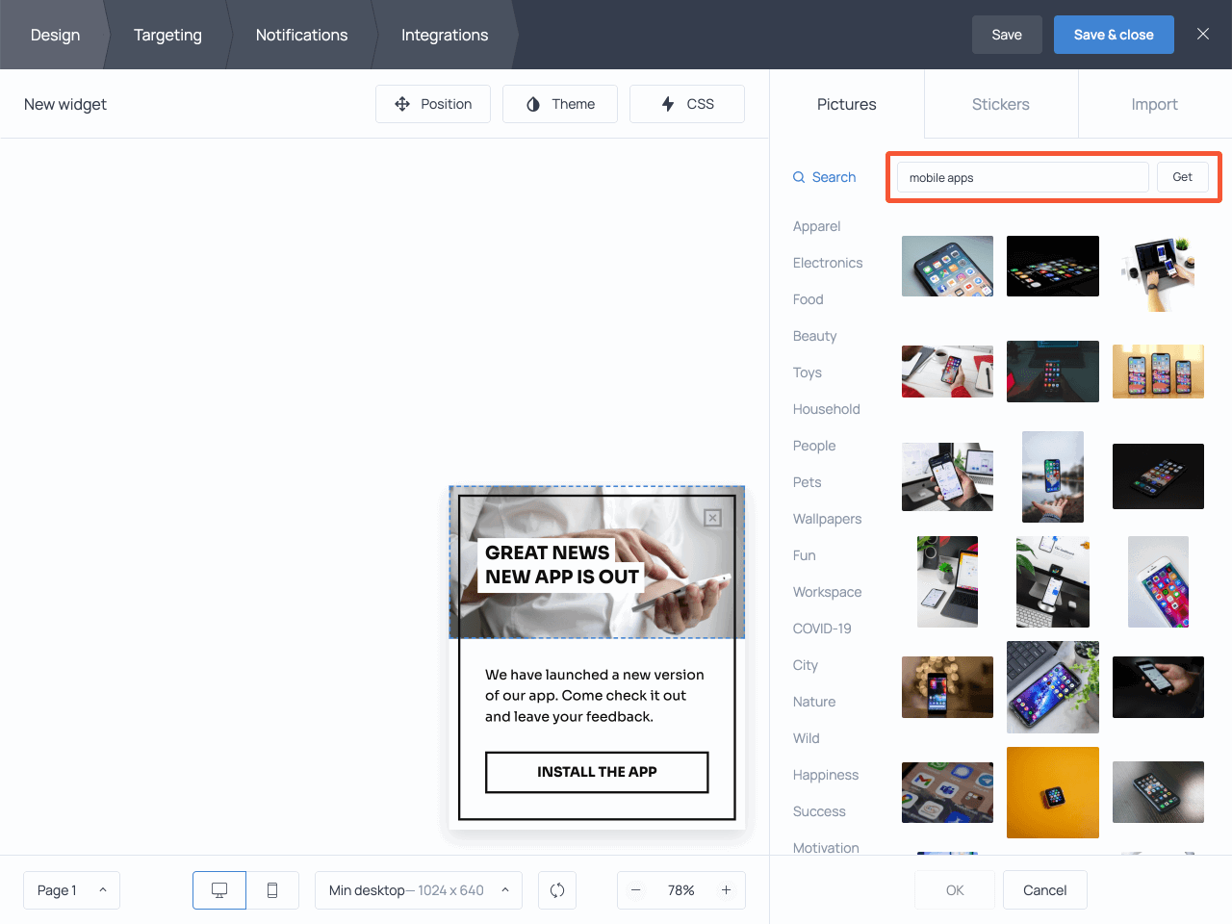Click the refresh/rotate preview icon
Image resolution: width=1232 pixels, height=924 pixels.
point(556,889)
